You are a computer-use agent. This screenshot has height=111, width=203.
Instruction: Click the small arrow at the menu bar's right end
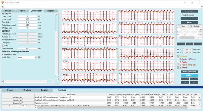(x=202, y=7)
